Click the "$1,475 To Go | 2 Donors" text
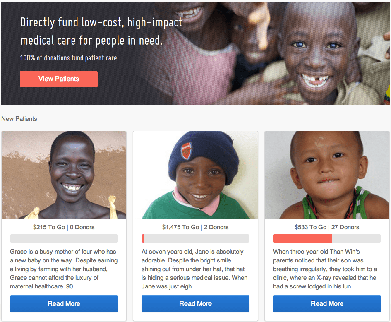 [x=195, y=227]
